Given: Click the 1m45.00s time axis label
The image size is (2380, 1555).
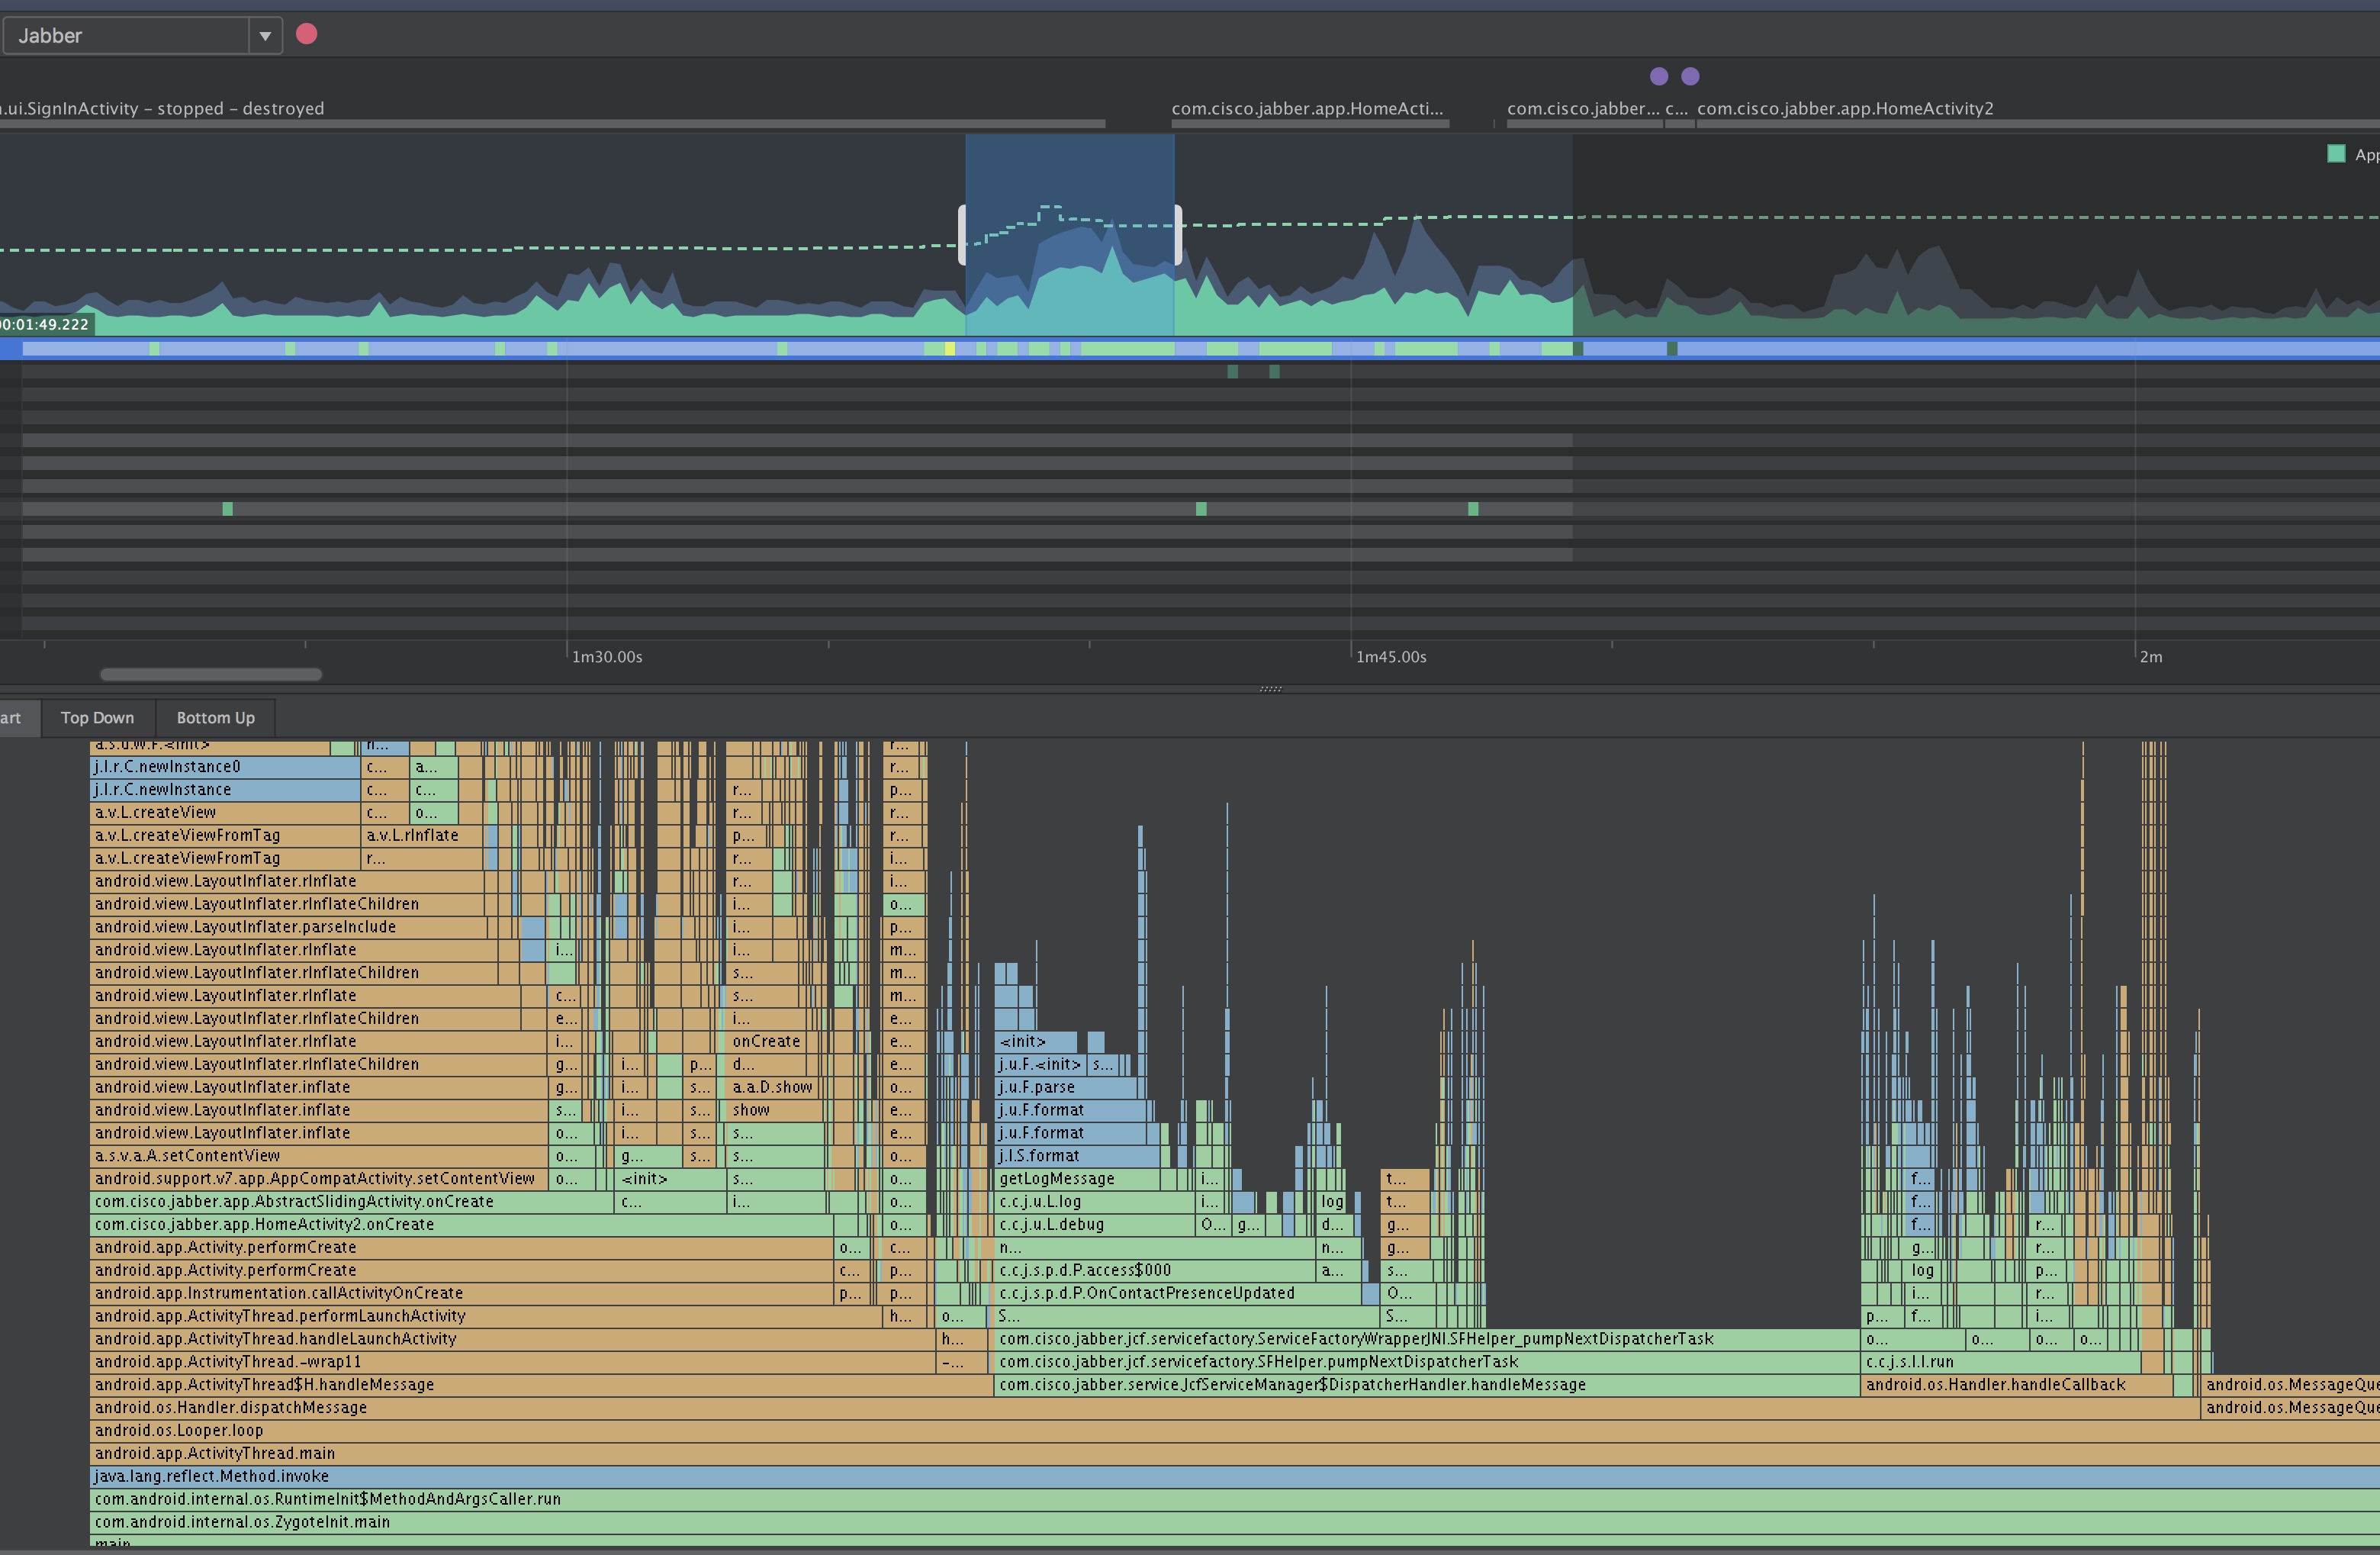Looking at the screenshot, I should pyautogui.click(x=1391, y=656).
